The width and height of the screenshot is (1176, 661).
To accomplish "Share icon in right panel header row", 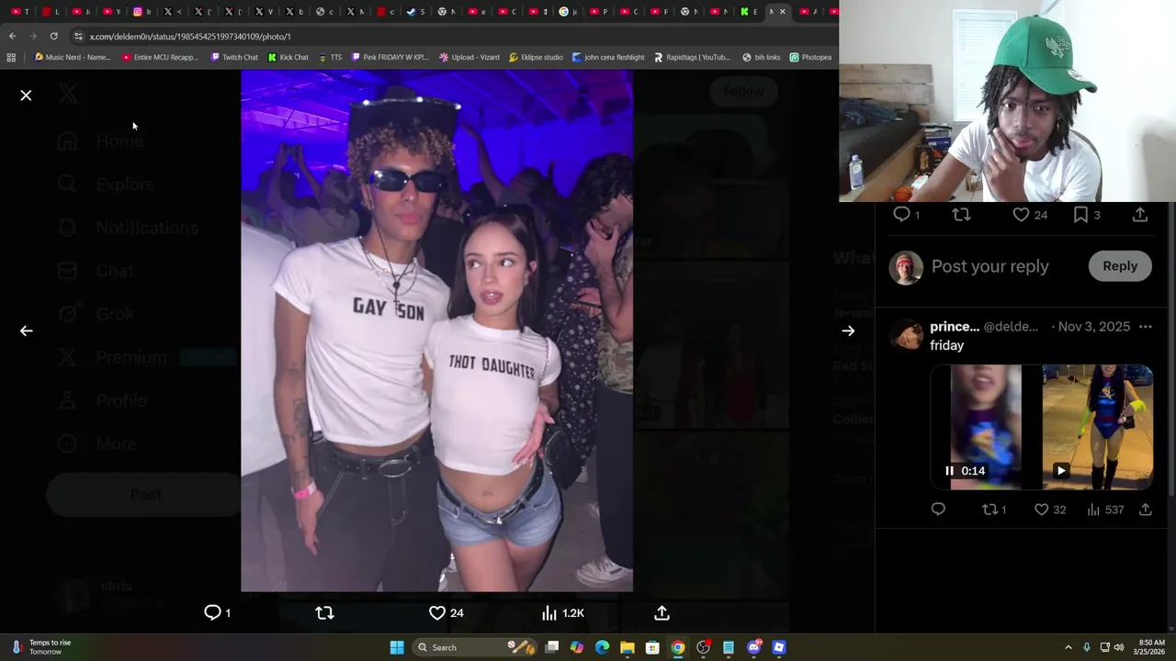I will pyautogui.click(x=1140, y=214).
